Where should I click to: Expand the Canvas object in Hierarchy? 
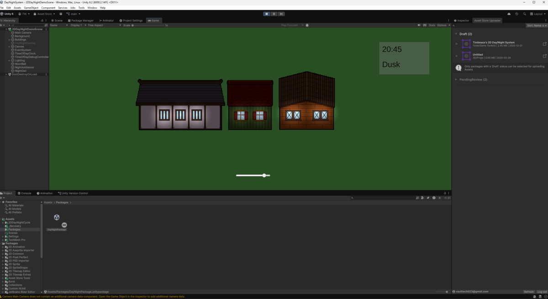click(x=10, y=47)
